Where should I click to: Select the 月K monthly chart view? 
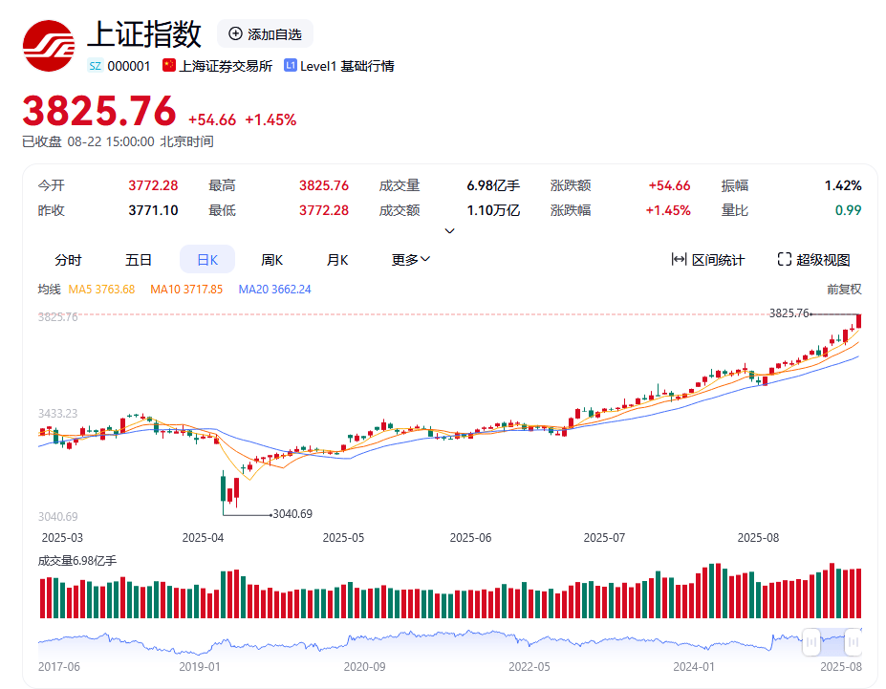tap(336, 259)
